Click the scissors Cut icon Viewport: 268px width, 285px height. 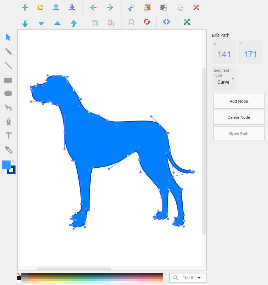pyautogui.click(x=131, y=7)
